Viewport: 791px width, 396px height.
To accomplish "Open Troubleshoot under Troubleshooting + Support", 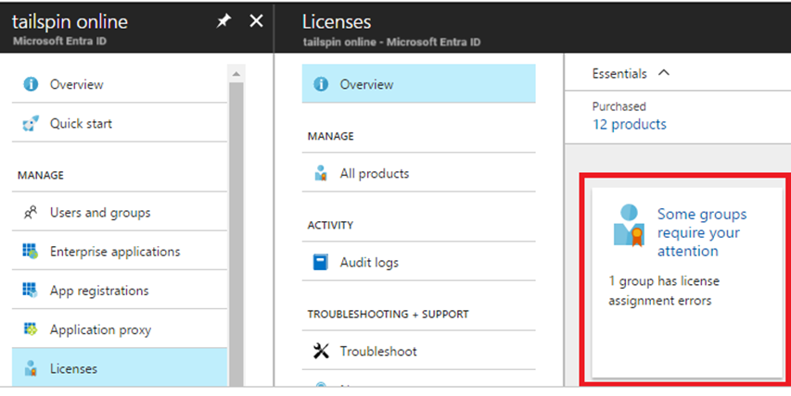I will click(419, 352).
